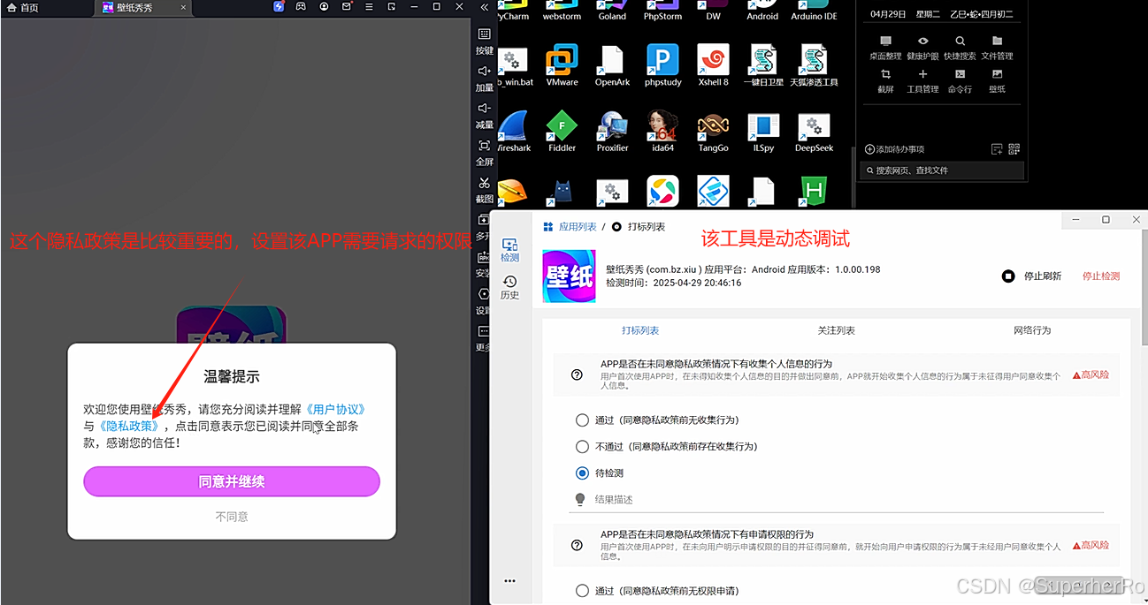Click the 搜索网页、查找文件 search field
This screenshot has height=605, width=1148.
pyautogui.click(x=943, y=170)
